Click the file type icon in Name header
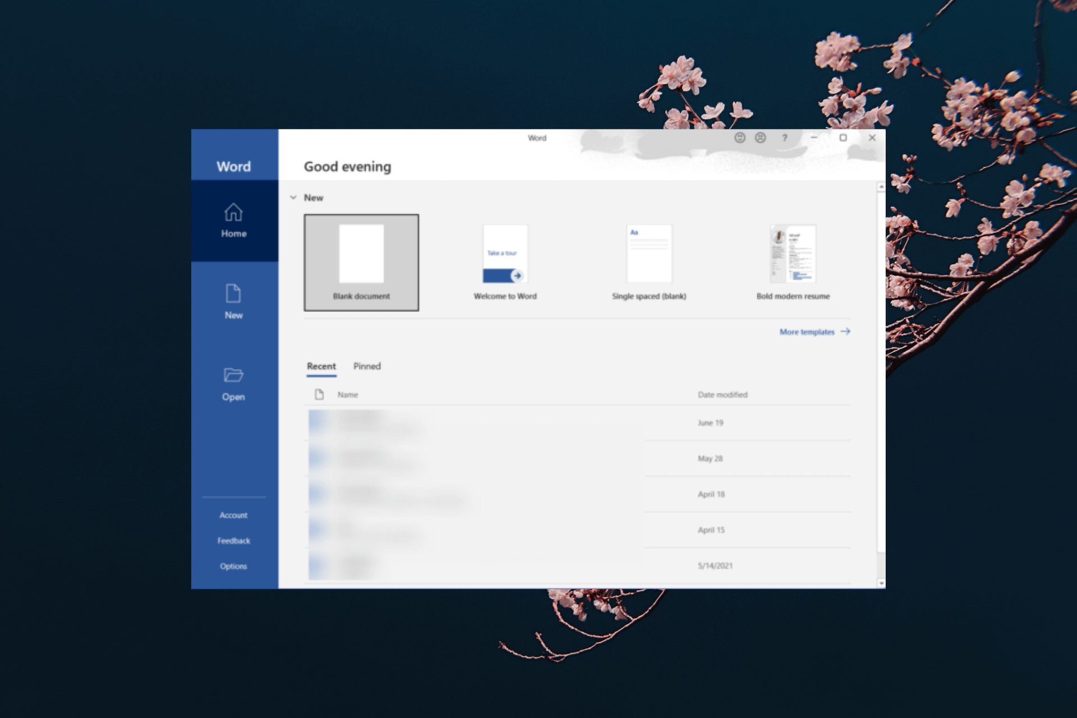1077x718 pixels. 319,394
